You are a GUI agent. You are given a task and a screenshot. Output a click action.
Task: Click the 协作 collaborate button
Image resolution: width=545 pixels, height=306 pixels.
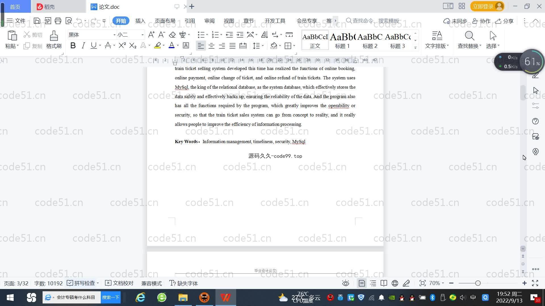point(481,21)
